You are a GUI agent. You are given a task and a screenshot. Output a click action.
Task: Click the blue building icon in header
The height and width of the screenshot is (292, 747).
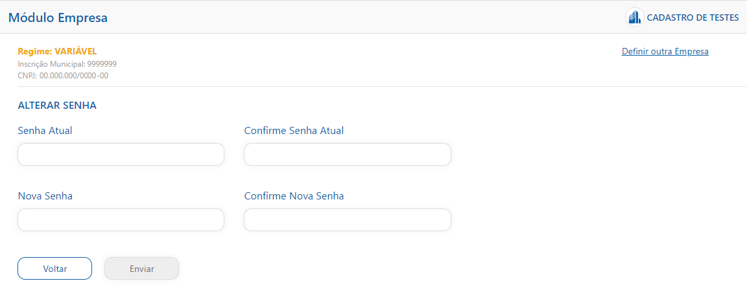(634, 17)
